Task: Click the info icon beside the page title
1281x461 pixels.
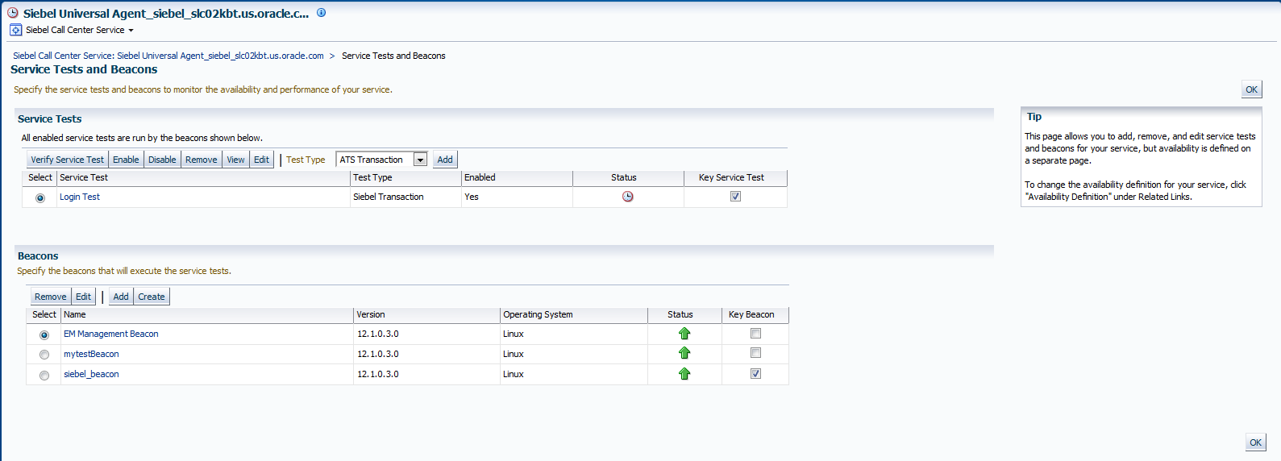Action: point(321,13)
